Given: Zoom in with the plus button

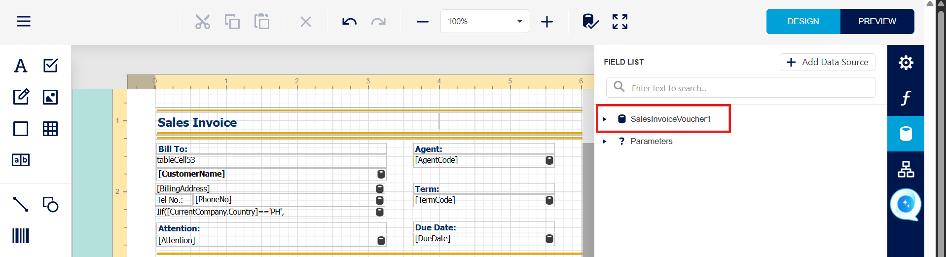Looking at the screenshot, I should (547, 22).
